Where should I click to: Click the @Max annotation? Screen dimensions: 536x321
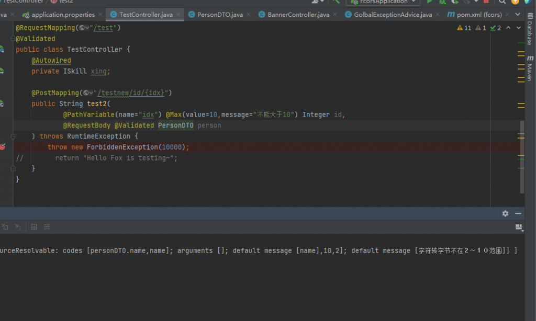click(x=174, y=114)
